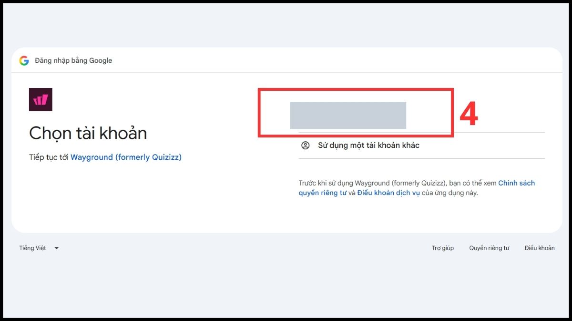The height and width of the screenshot is (321, 572).
Task: Expand the 'Tiếng Việt' language dropdown
Action: 39,248
